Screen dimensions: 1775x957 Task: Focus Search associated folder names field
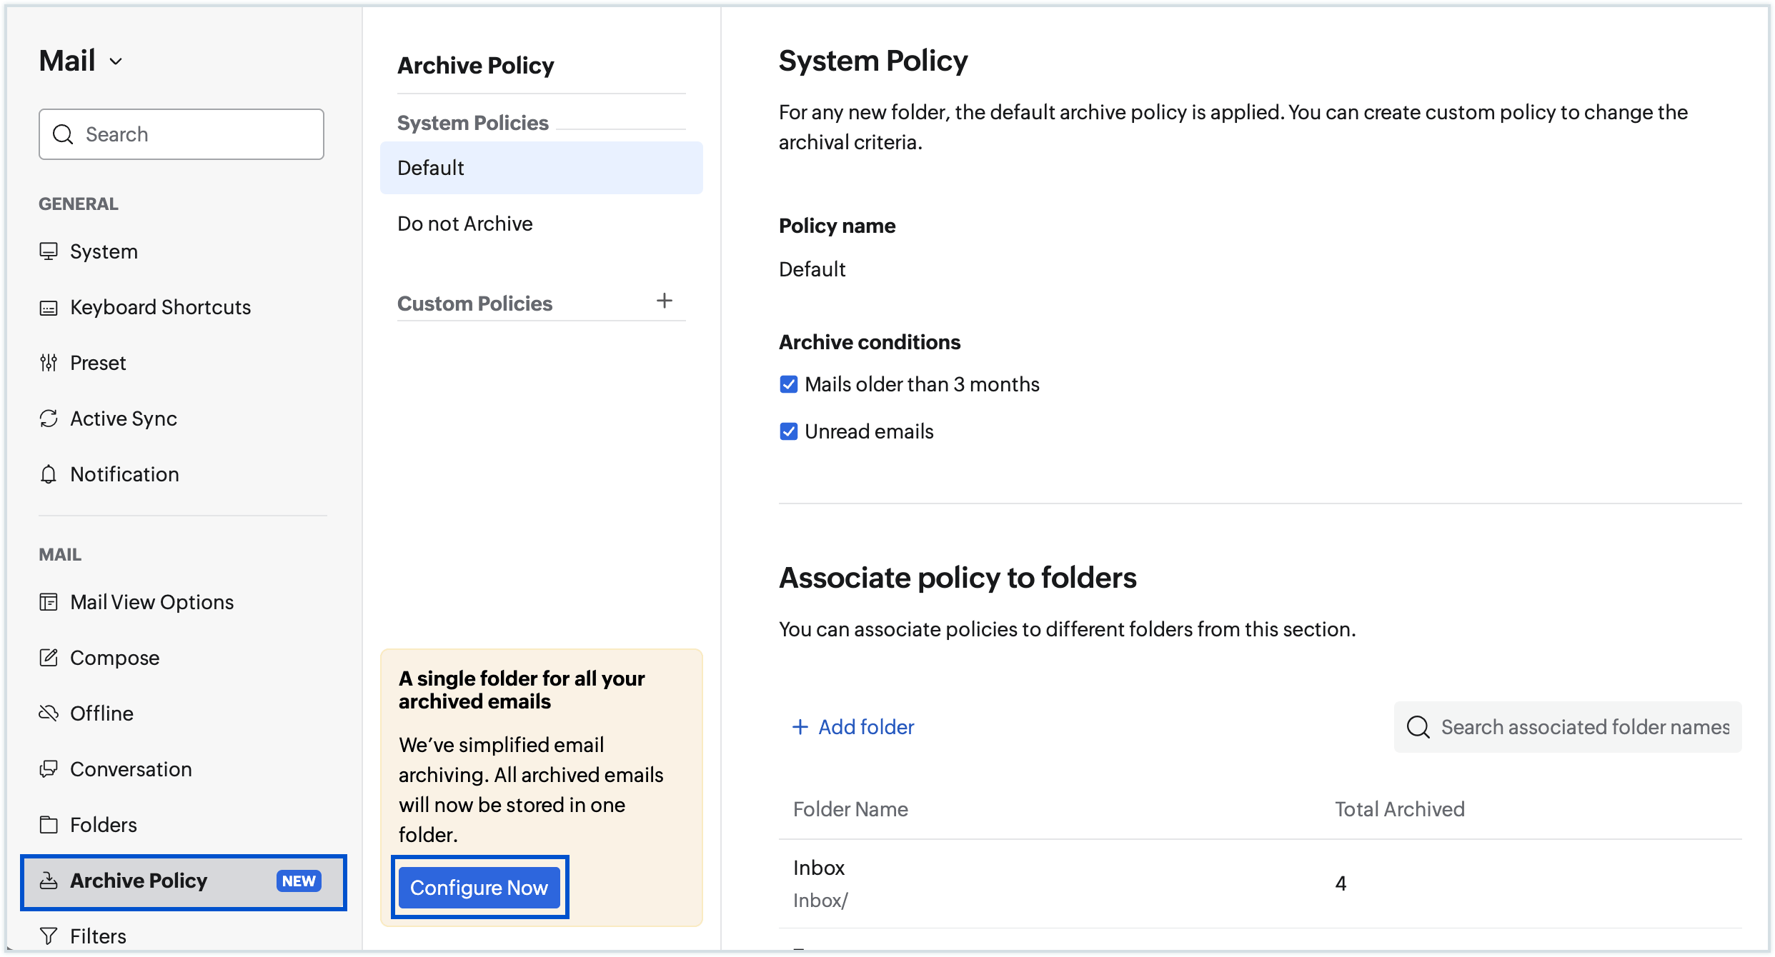1568,727
